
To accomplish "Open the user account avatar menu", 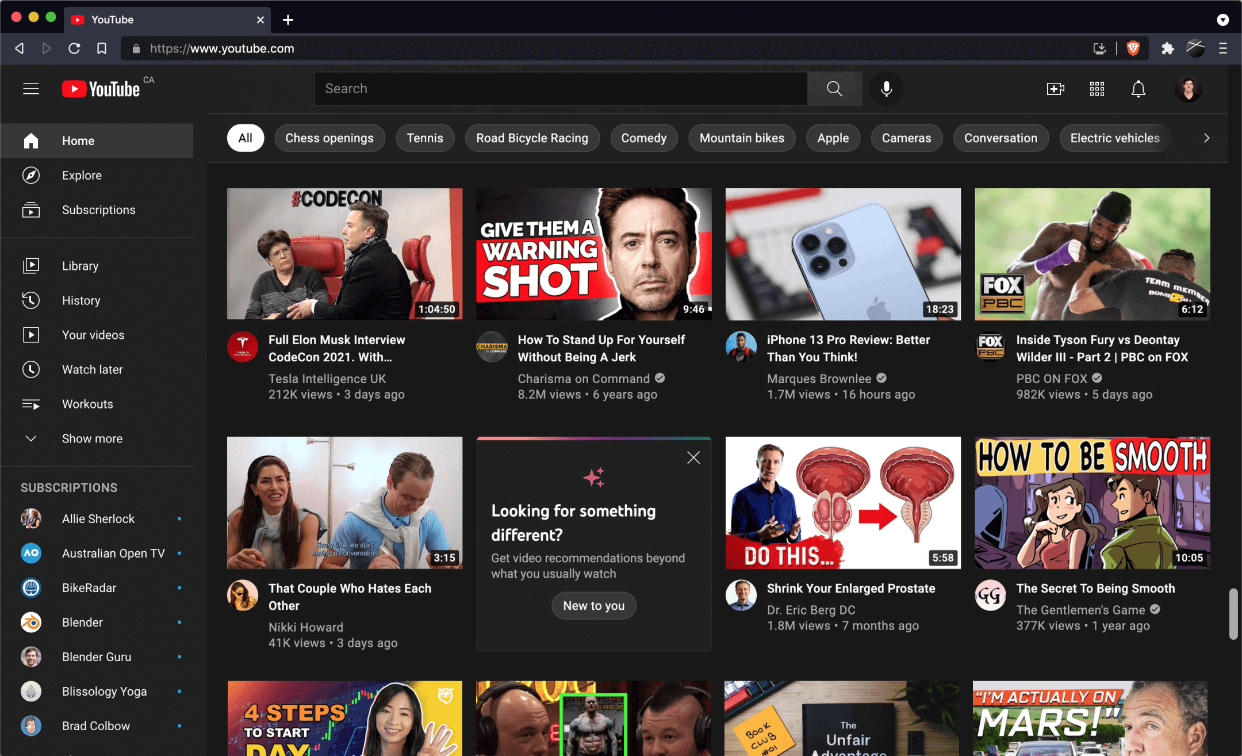I will click(x=1188, y=89).
